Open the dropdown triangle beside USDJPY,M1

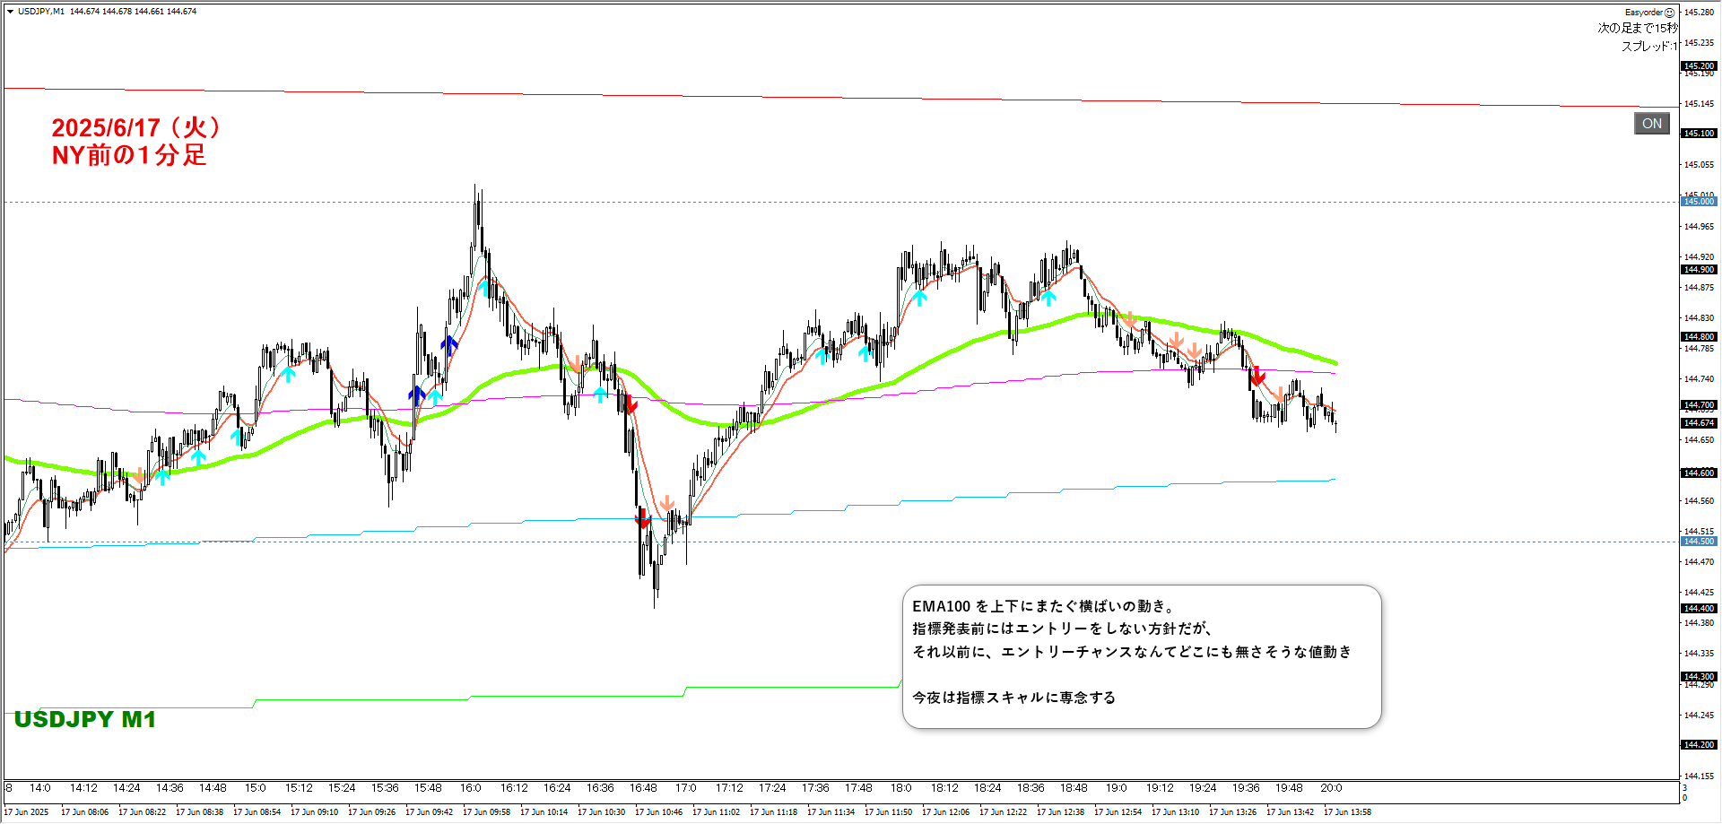tap(10, 12)
